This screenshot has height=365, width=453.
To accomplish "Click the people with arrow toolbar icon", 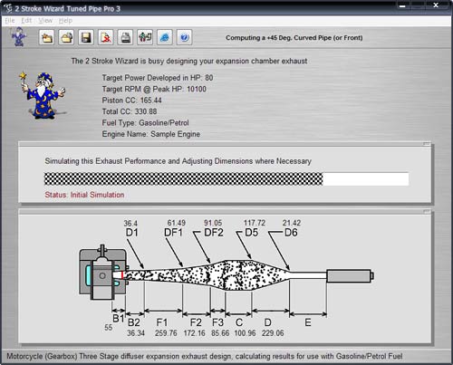I will (145, 37).
